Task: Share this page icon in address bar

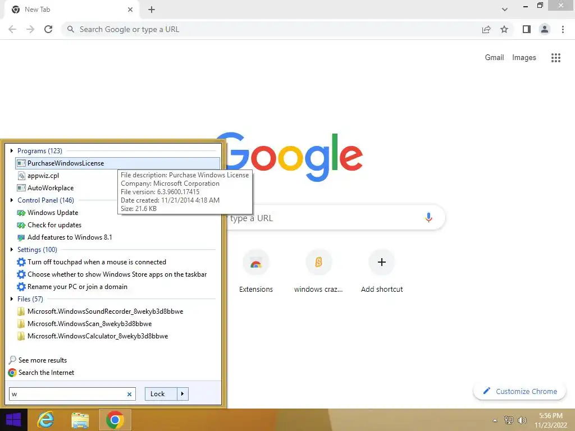Action: pyautogui.click(x=486, y=29)
